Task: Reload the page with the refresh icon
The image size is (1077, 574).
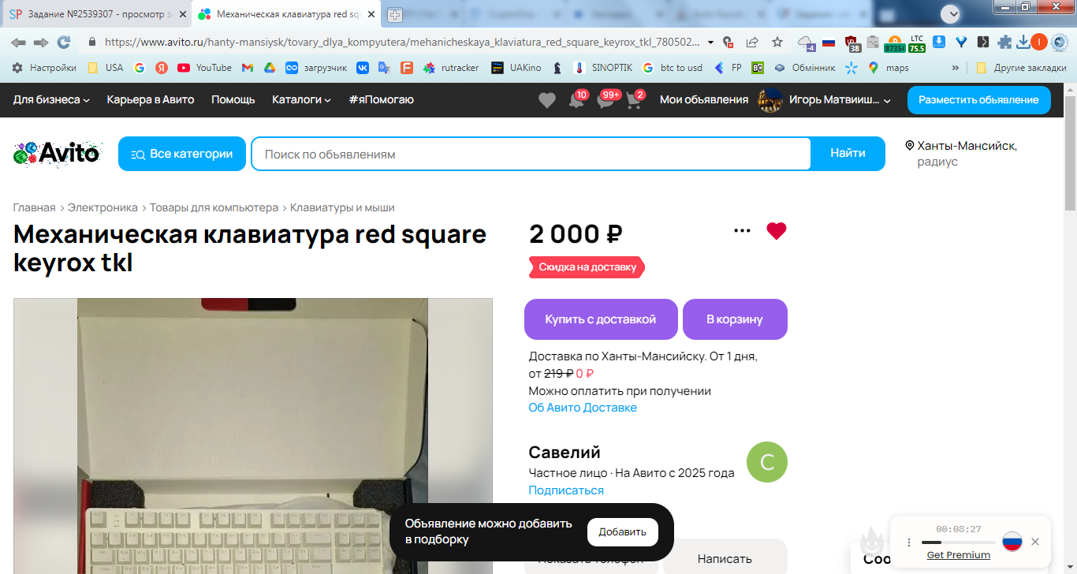Action: click(64, 42)
